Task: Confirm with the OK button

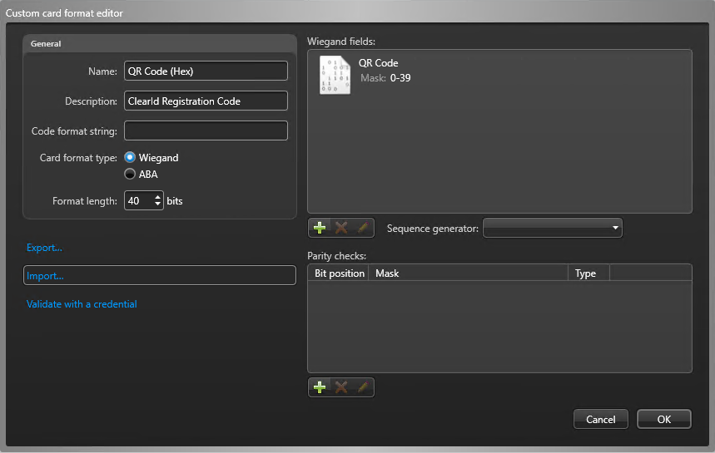Action: point(664,419)
